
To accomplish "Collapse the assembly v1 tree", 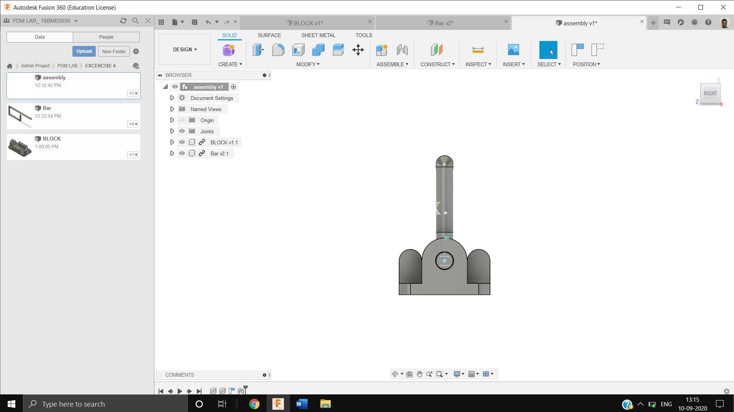I will coord(165,87).
